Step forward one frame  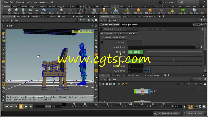(x=31, y=107)
